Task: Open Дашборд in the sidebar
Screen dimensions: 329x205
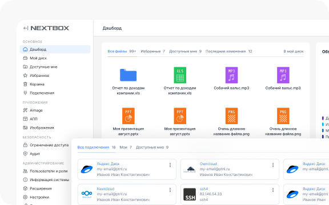Action: (55, 50)
